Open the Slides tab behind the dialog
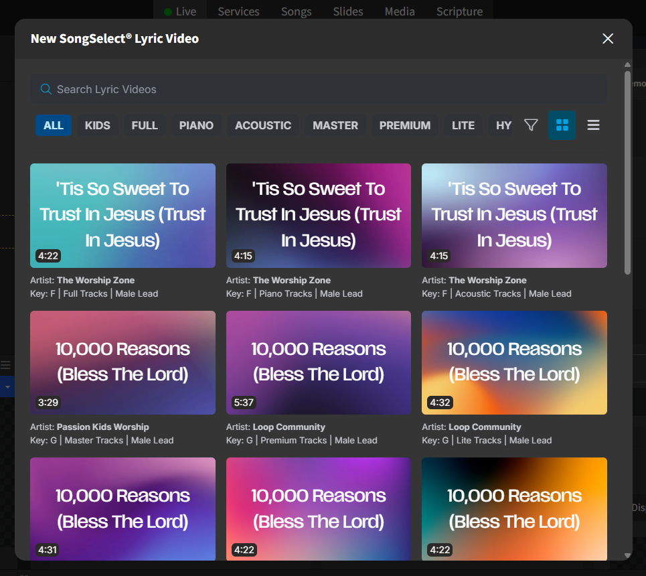The image size is (646, 576). pos(348,11)
